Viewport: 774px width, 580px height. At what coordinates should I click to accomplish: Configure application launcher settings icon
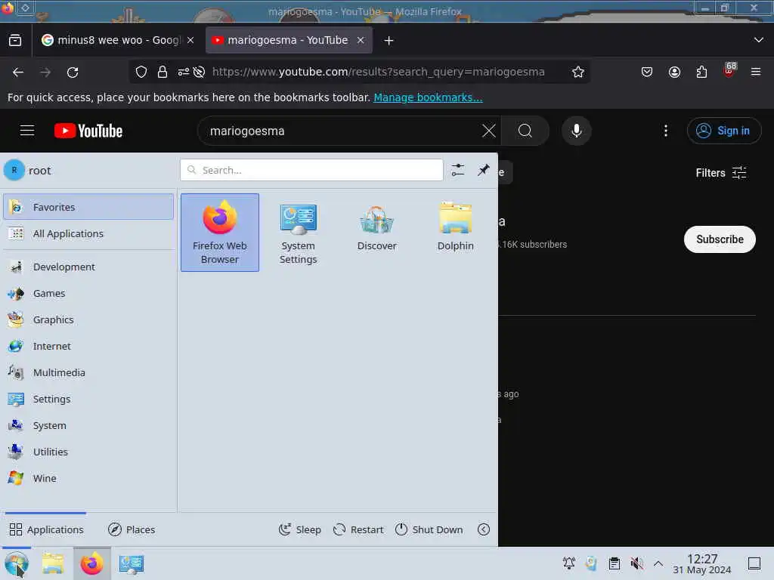(x=457, y=170)
